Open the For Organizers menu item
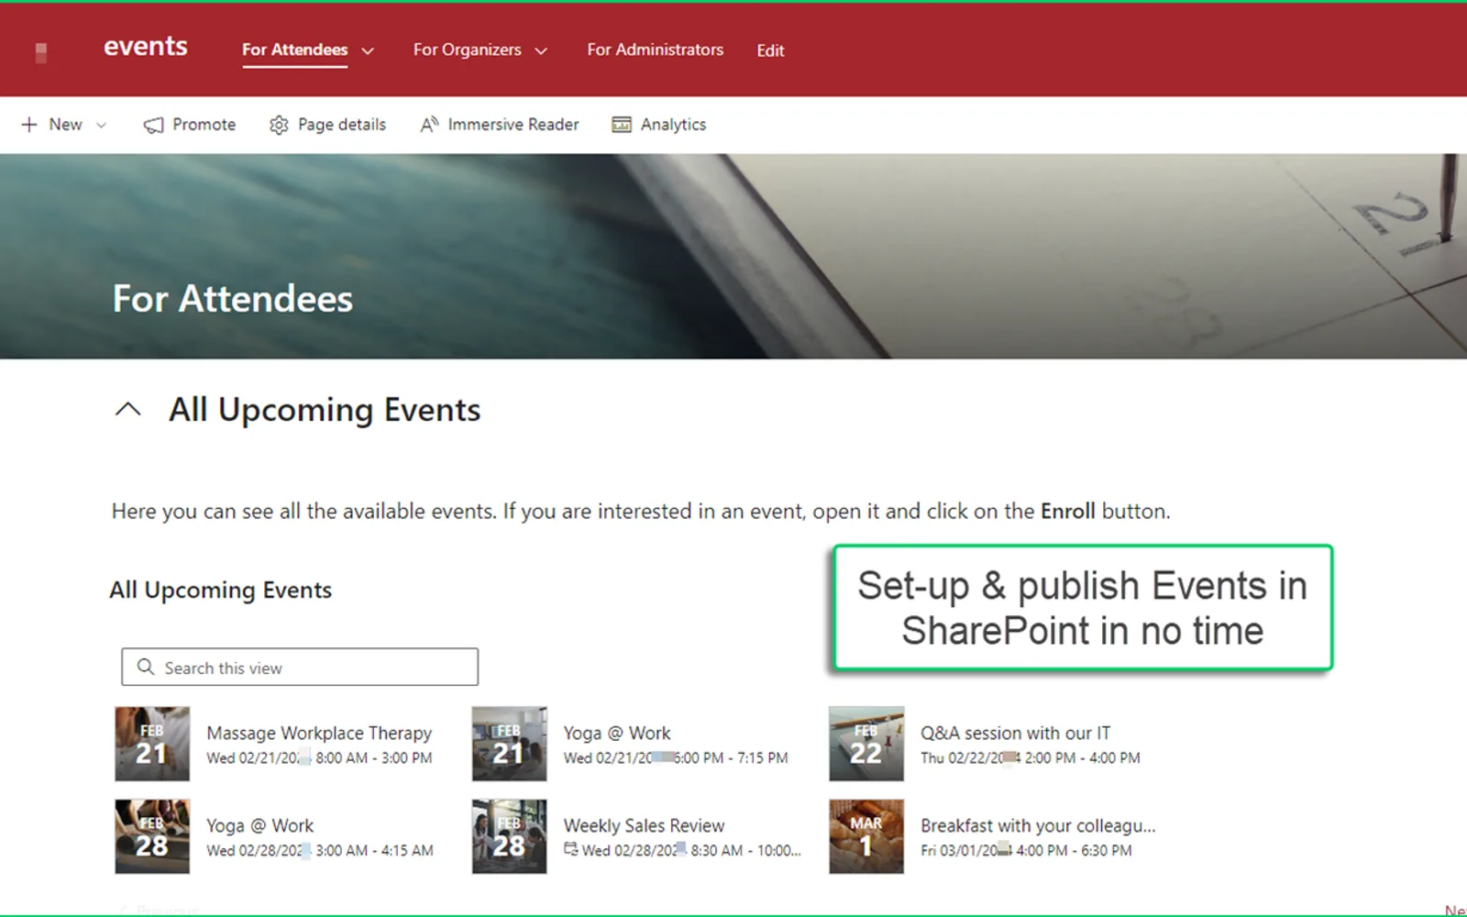1467x917 pixels. point(467,50)
